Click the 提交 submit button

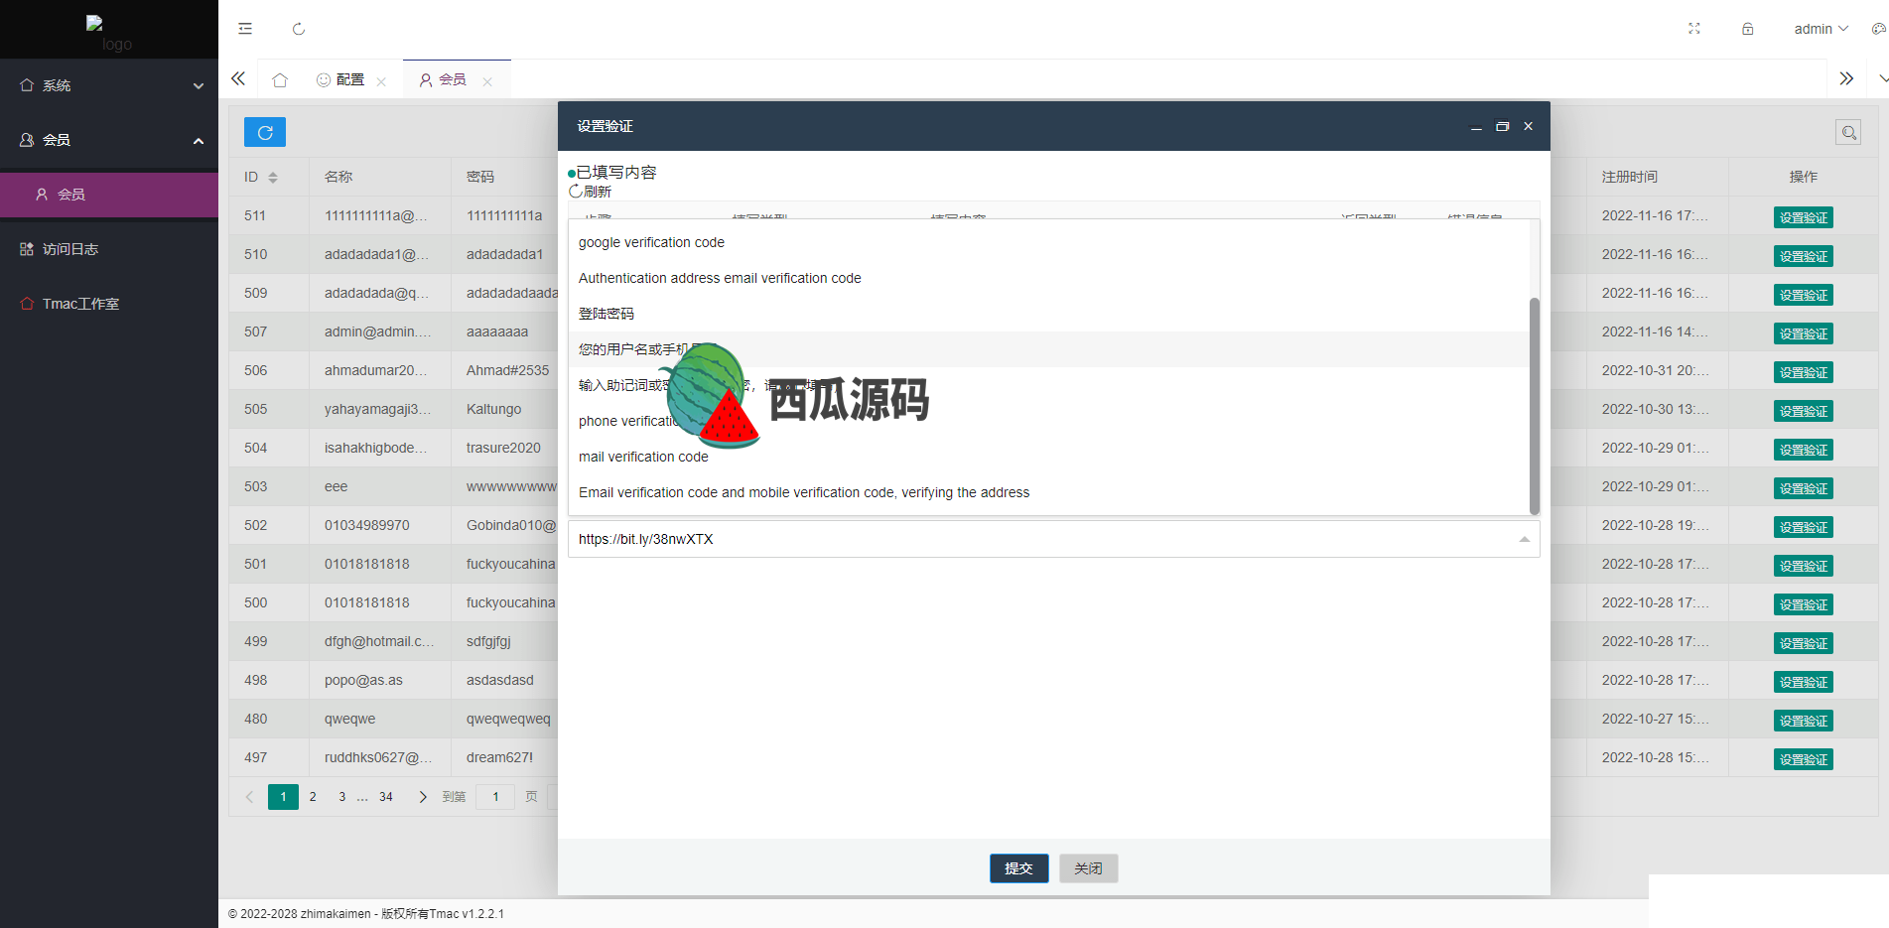click(1018, 868)
